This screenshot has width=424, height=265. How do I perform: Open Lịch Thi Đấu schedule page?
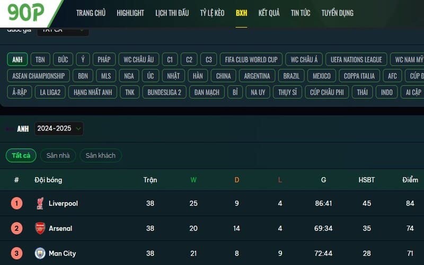coord(172,13)
